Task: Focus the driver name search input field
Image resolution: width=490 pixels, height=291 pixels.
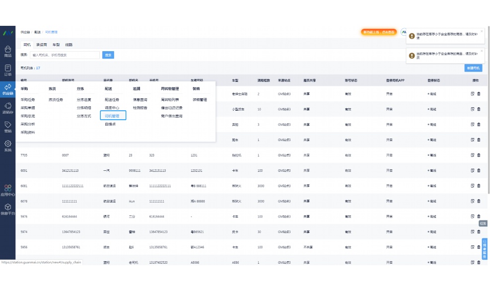Action: (x=65, y=55)
